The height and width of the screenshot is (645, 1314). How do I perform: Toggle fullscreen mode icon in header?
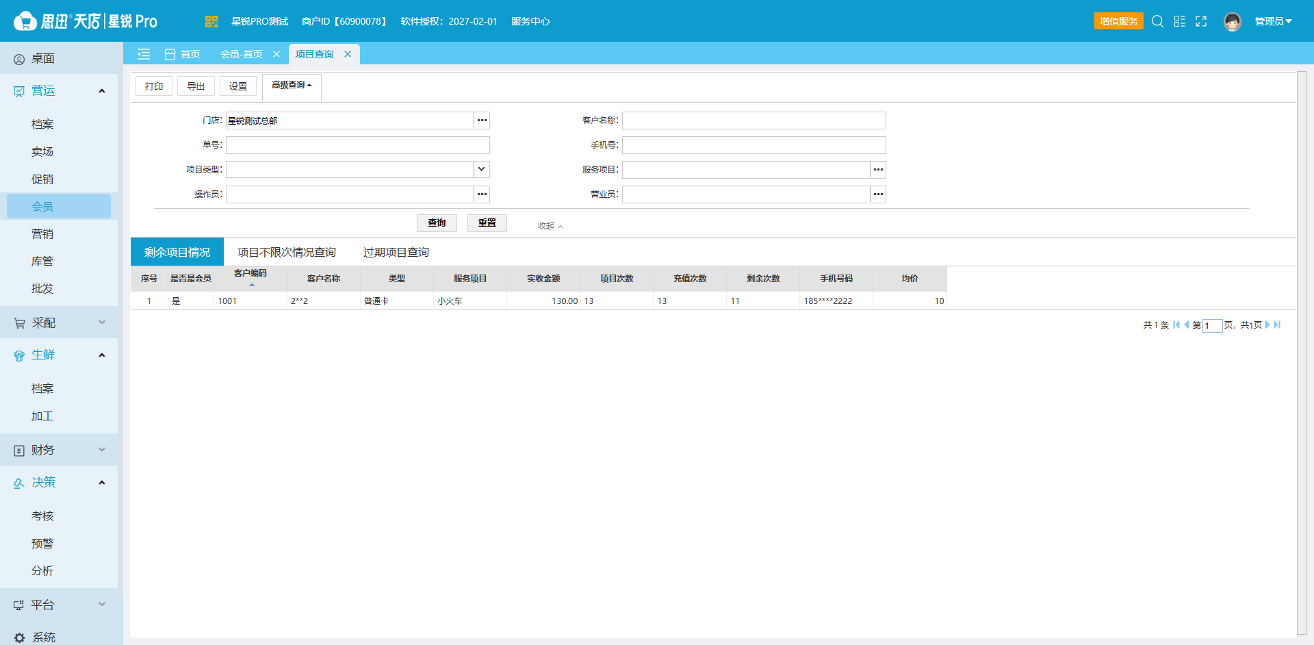tap(1201, 21)
